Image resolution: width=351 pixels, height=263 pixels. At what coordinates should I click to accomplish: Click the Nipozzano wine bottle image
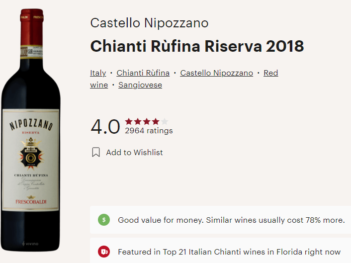click(x=31, y=130)
